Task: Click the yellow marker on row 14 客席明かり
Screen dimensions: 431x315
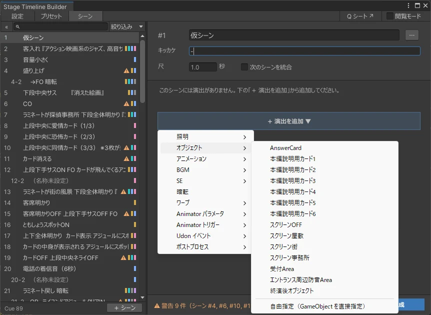Action: pos(135,202)
